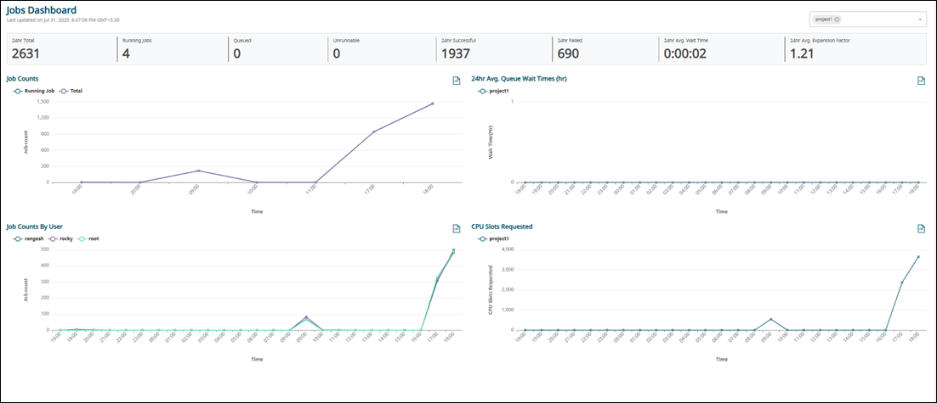Click the 18:00 data point in Job Counts
Screen dimensions: 937x403
point(432,104)
